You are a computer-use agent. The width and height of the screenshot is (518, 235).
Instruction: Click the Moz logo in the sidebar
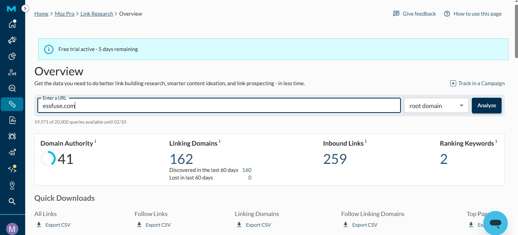tap(12, 9)
